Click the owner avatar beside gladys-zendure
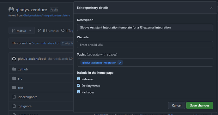Viewport: 218px width, 115px height. [11, 9]
